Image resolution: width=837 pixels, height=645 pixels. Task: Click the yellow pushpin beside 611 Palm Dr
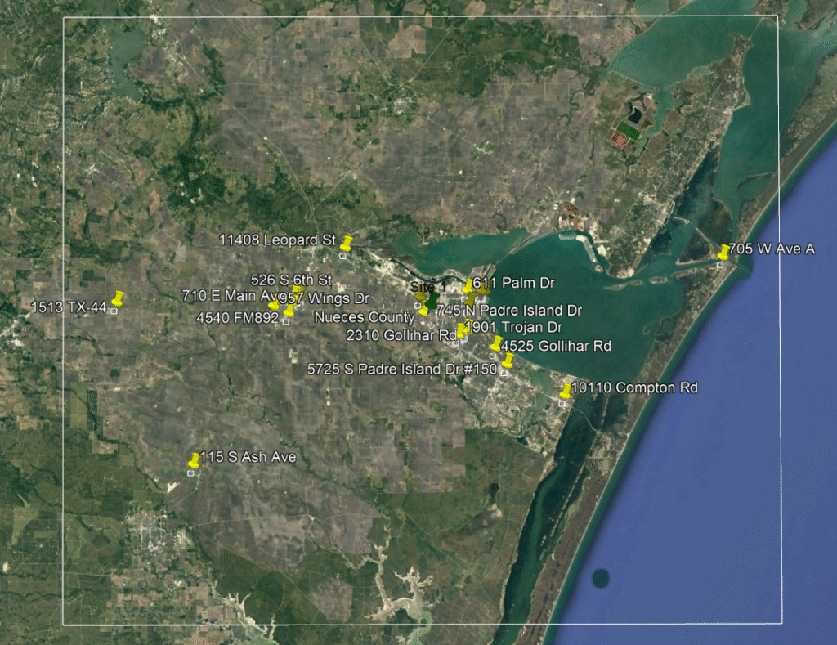[468, 285]
